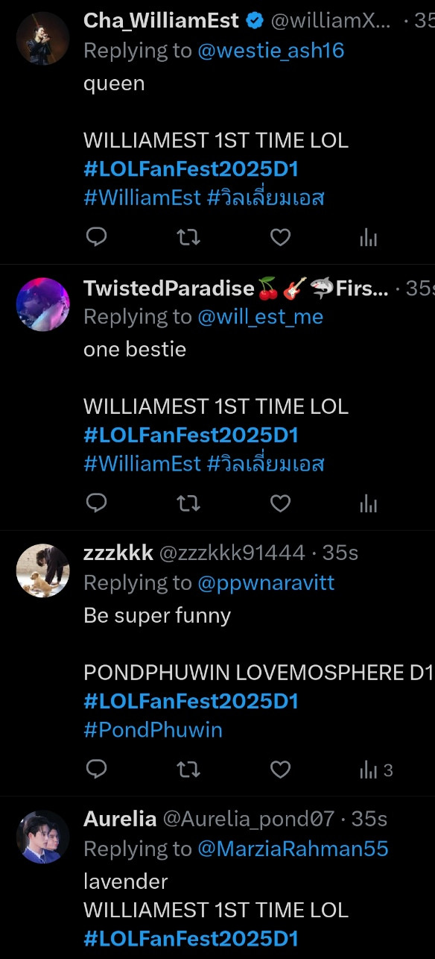This screenshot has height=959, width=435.
Task: Open @MarziaRahman55's profile link
Action: click(x=293, y=849)
